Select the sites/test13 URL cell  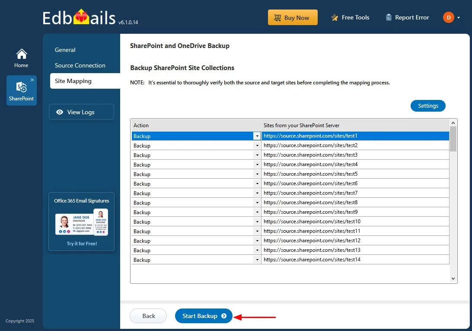(355, 250)
